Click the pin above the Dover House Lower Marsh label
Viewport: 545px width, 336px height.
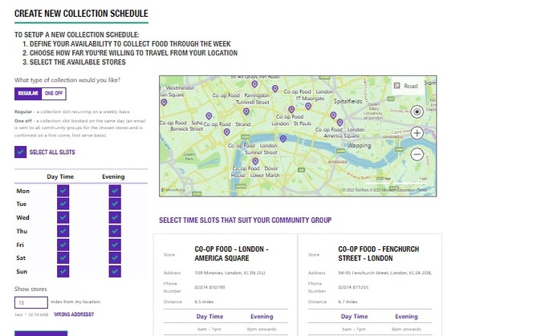coord(255,161)
